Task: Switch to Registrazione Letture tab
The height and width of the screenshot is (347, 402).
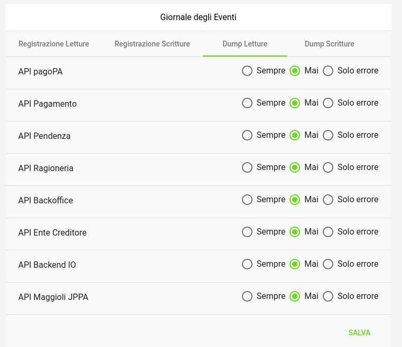Action: [54, 44]
